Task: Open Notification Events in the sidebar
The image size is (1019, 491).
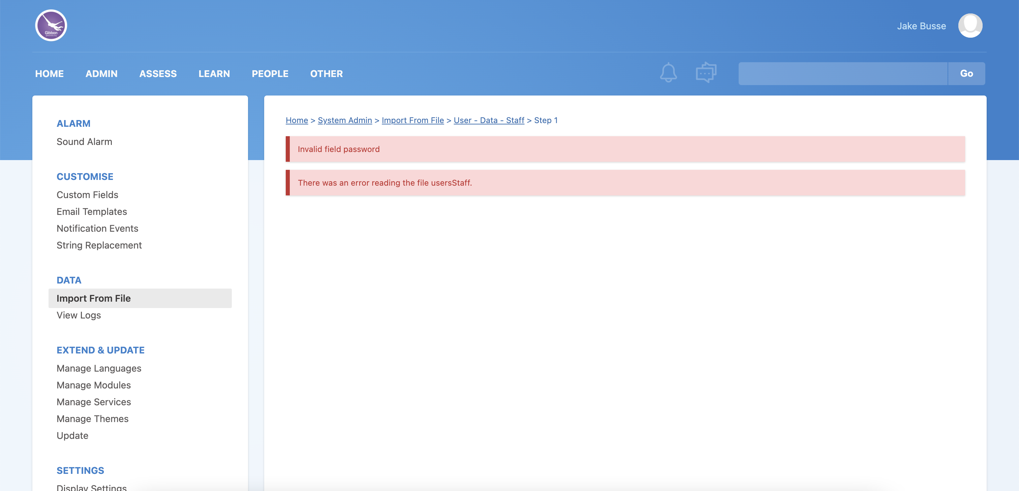Action: 97,229
